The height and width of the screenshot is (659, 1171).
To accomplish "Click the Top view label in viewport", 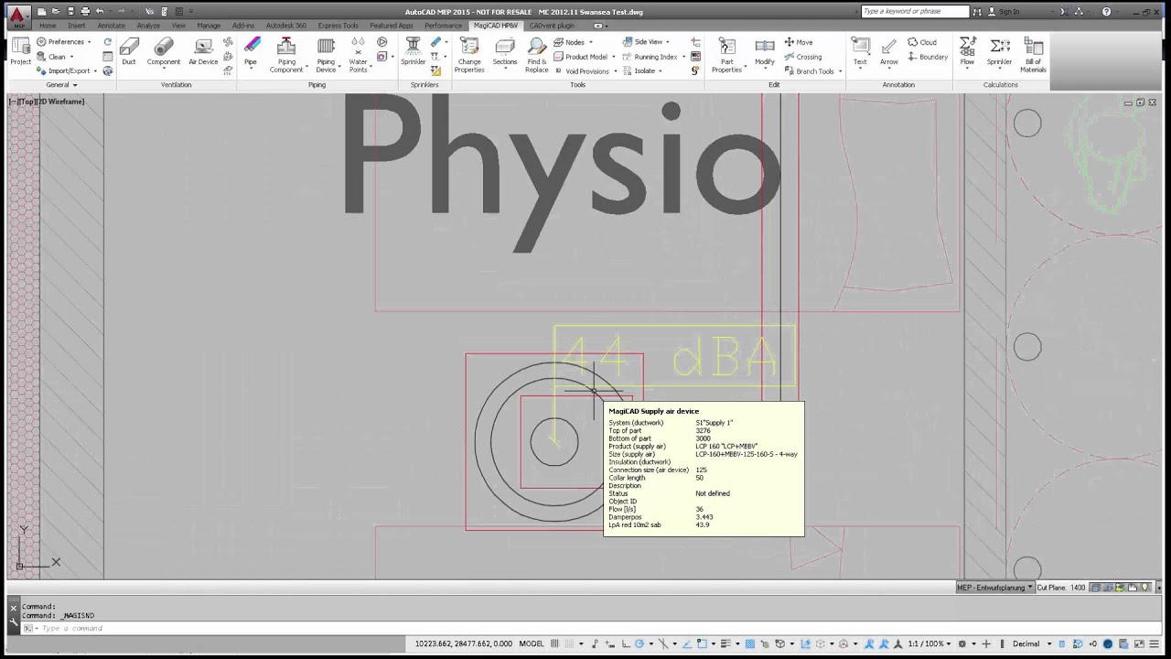I will [x=27, y=102].
